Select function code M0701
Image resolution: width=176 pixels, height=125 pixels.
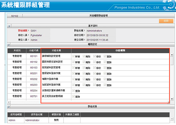(x=34, y=96)
